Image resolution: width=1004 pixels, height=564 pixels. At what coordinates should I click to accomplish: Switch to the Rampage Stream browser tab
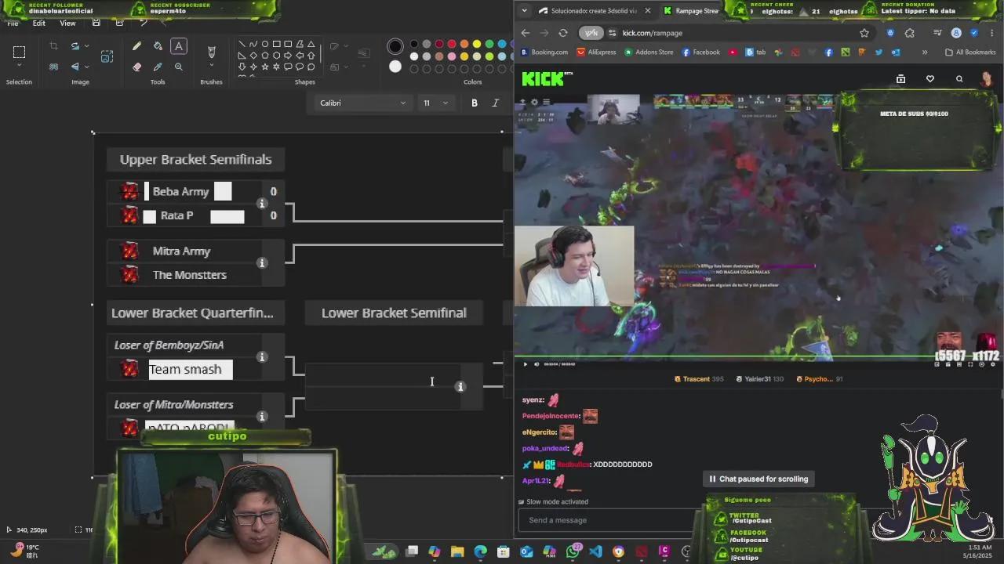(690, 11)
